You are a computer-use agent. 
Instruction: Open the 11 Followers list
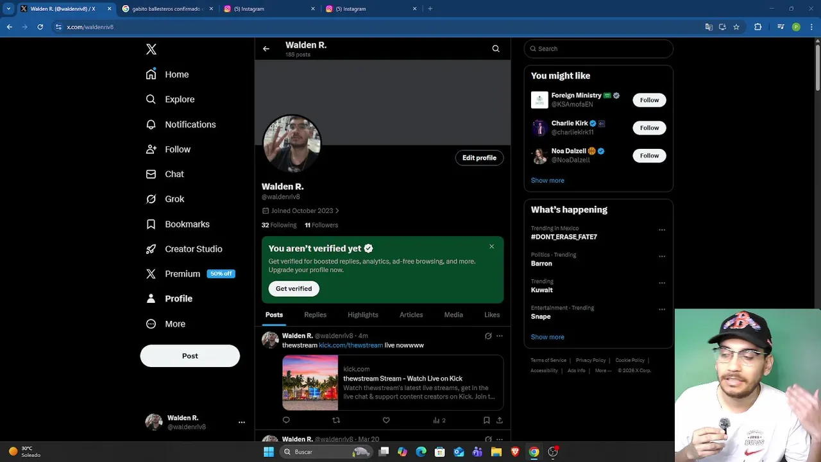(321, 225)
